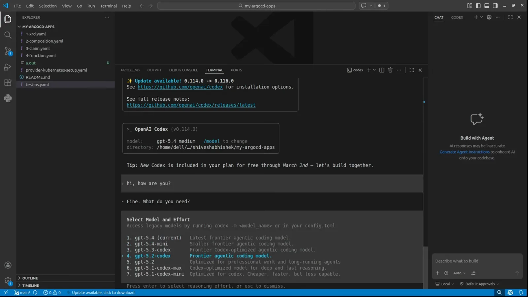Screen dimensions: 528x297
Task: Open the codex releases latest link
Action: [191, 105]
